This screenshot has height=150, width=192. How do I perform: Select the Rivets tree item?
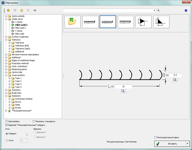[x=18, y=108]
